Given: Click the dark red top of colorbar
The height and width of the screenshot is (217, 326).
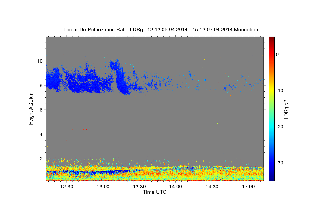Looking at the screenshot, I should (272, 39).
